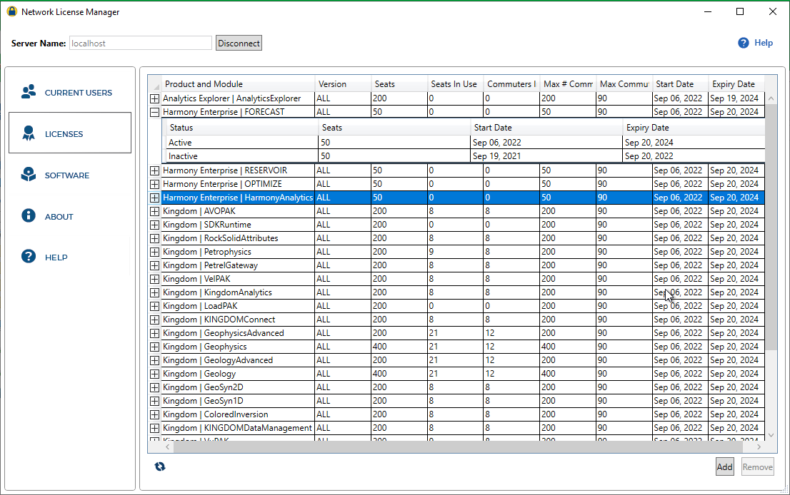Viewport: 790px width, 495px height.
Task: Sort by Product and Module column header
Action: [x=238, y=84]
